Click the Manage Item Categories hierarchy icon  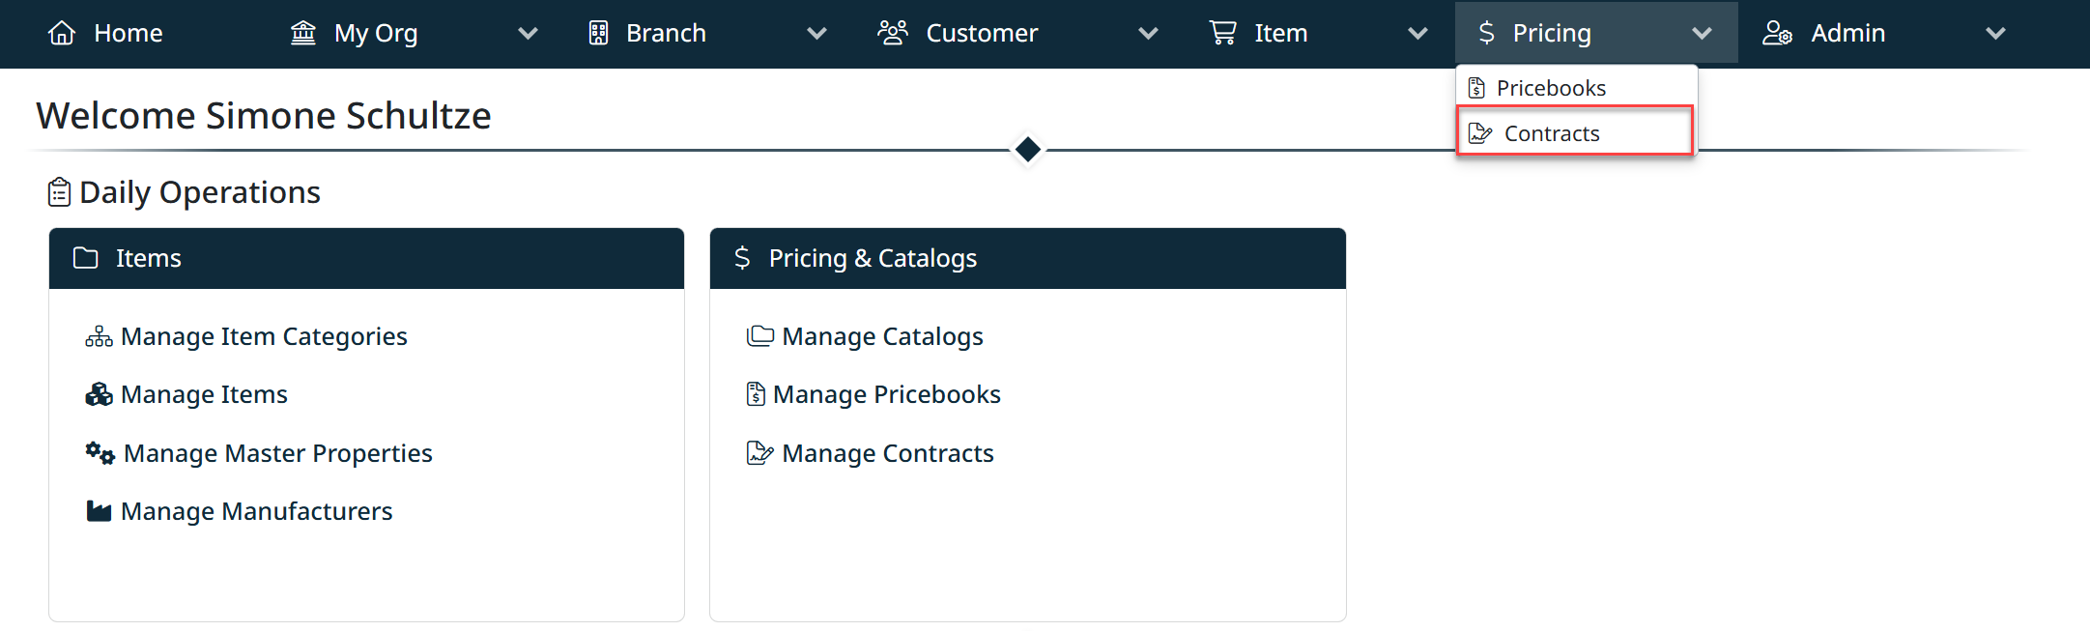99,337
